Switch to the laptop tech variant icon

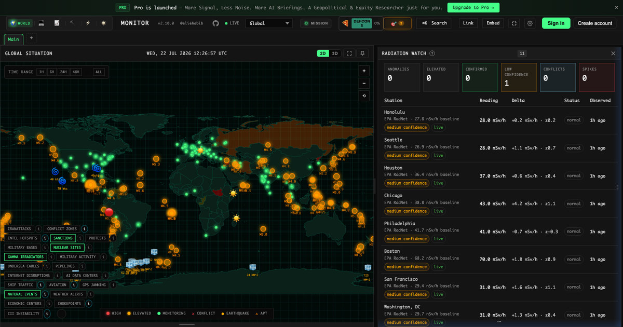(x=42, y=23)
